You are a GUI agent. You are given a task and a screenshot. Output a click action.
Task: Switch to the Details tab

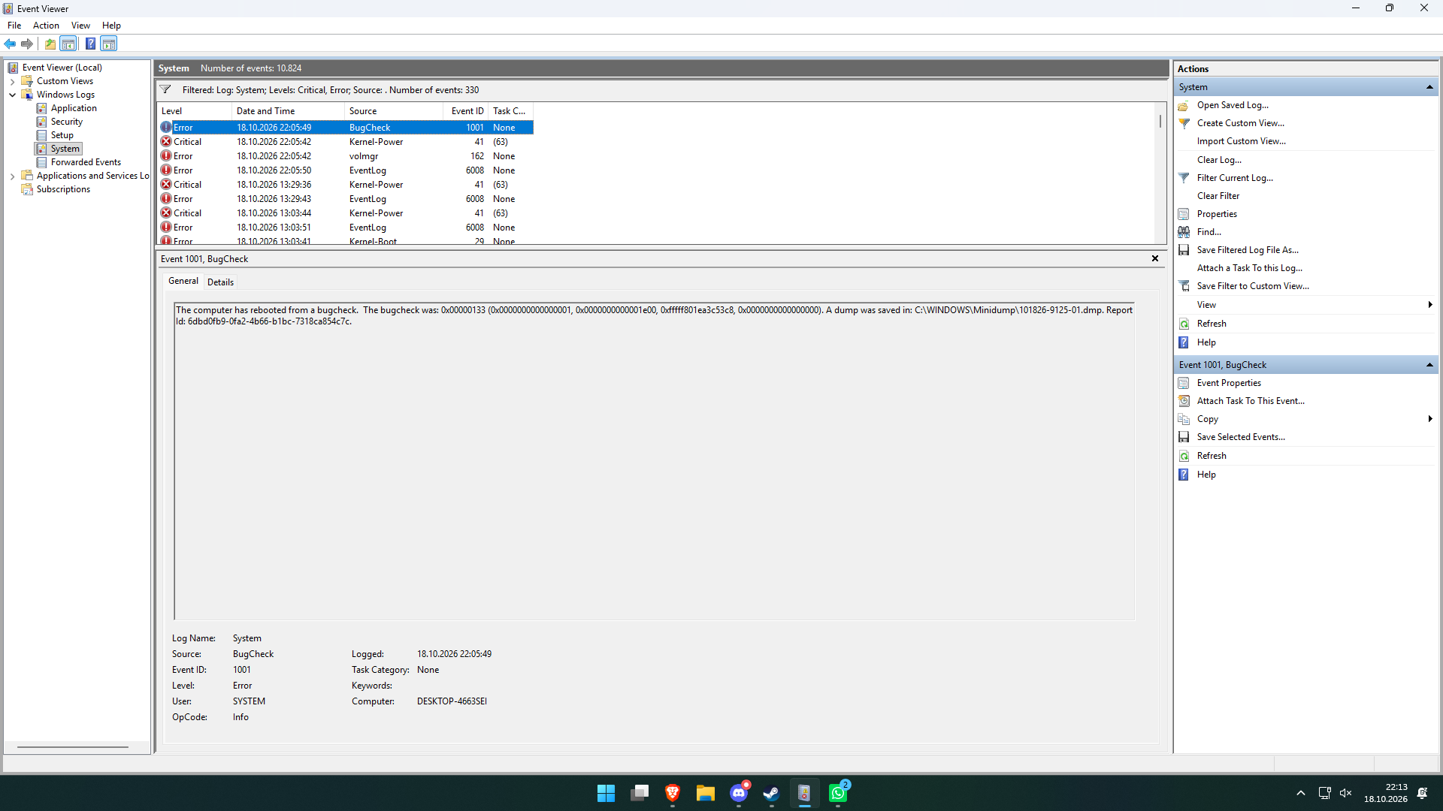220,282
